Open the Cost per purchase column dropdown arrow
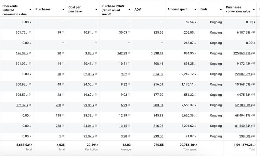Image resolution: width=260 pixels, height=156 pixels. tap(96, 9)
